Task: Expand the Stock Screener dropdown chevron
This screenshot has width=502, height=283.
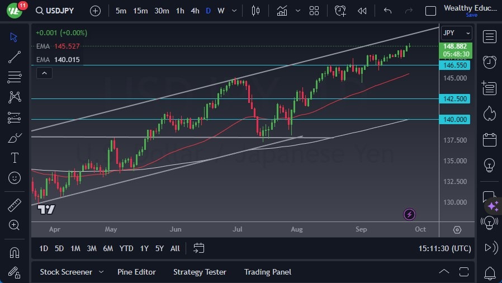Action: [x=101, y=272]
